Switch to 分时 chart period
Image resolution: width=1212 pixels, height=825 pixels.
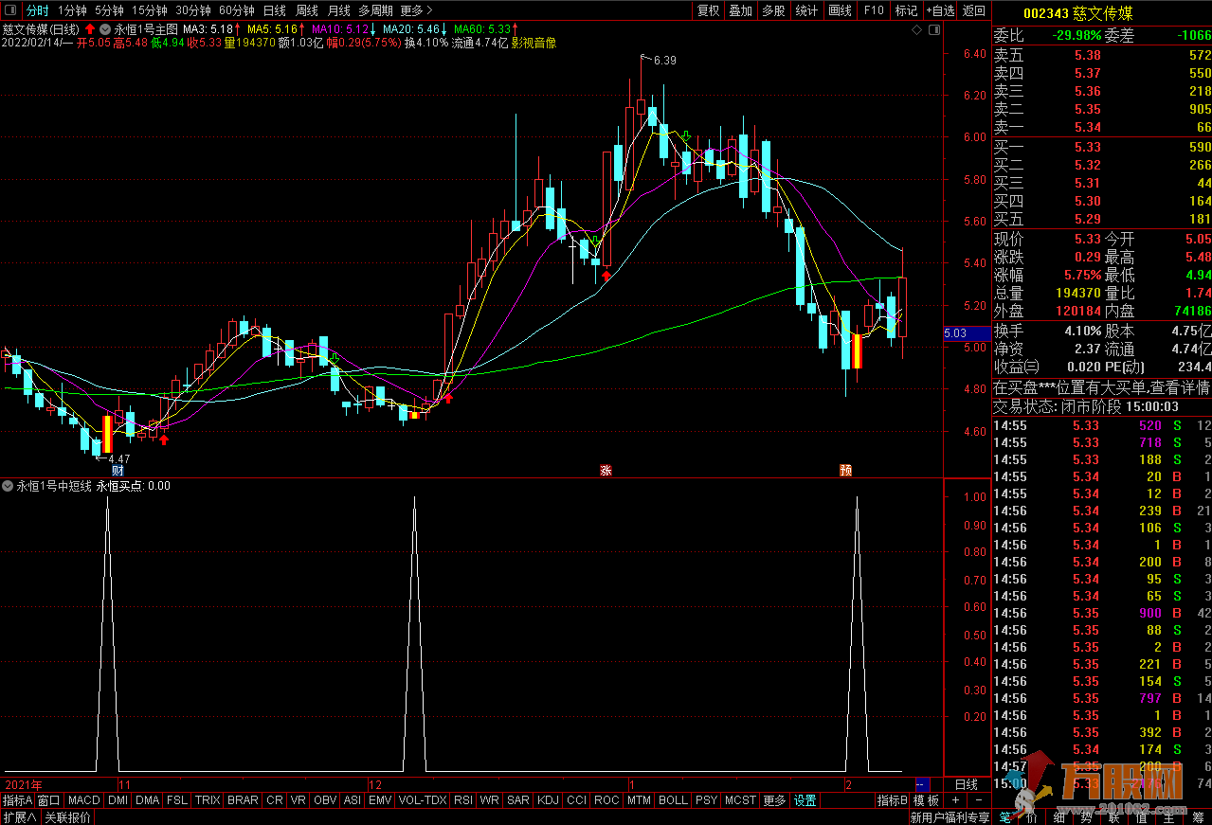(37, 10)
